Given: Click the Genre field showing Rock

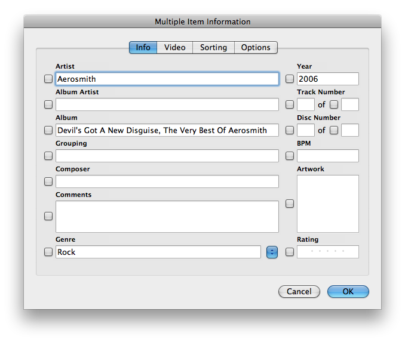Looking at the screenshot, I should [x=158, y=252].
